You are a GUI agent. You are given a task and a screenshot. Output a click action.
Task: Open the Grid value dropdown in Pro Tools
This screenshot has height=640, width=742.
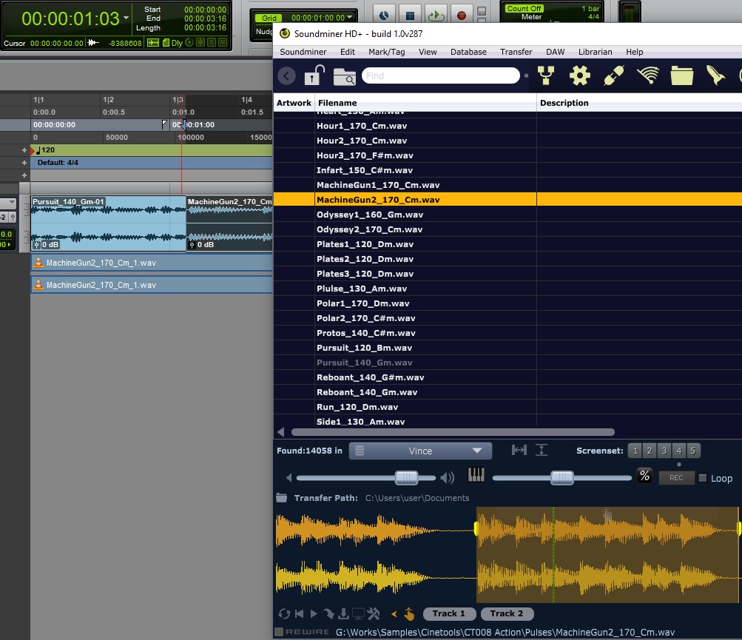pyautogui.click(x=350, y=18)
